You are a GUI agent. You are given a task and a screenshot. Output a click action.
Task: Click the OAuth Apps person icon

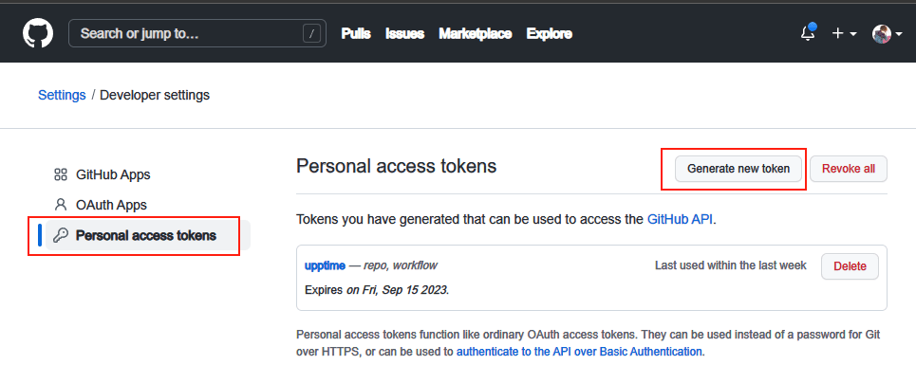[61, 205]
